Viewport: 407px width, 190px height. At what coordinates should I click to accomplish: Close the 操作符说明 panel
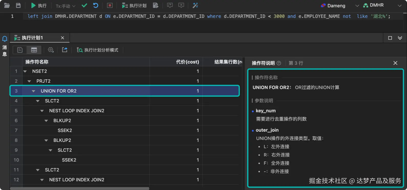pos(395,63)
